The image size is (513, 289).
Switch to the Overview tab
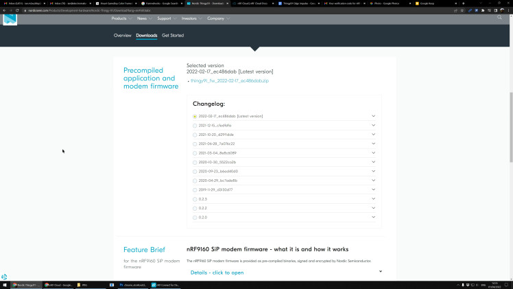coord(122,35)
